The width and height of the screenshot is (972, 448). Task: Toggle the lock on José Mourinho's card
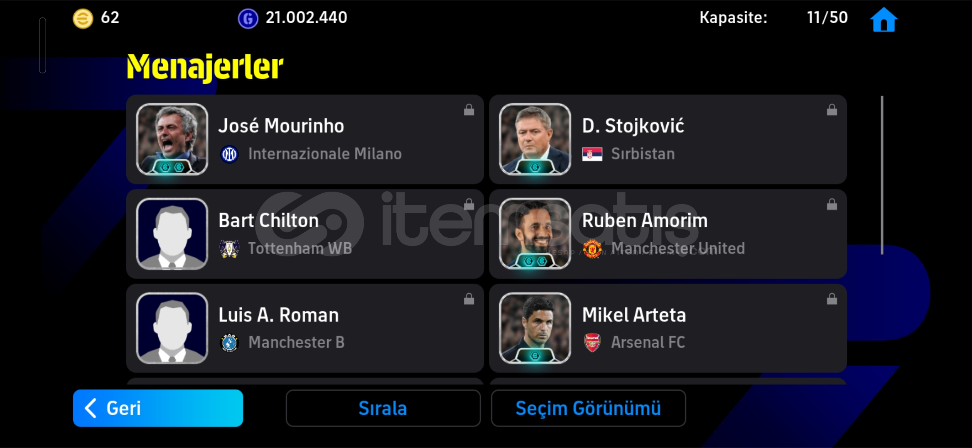pos(469,110)
